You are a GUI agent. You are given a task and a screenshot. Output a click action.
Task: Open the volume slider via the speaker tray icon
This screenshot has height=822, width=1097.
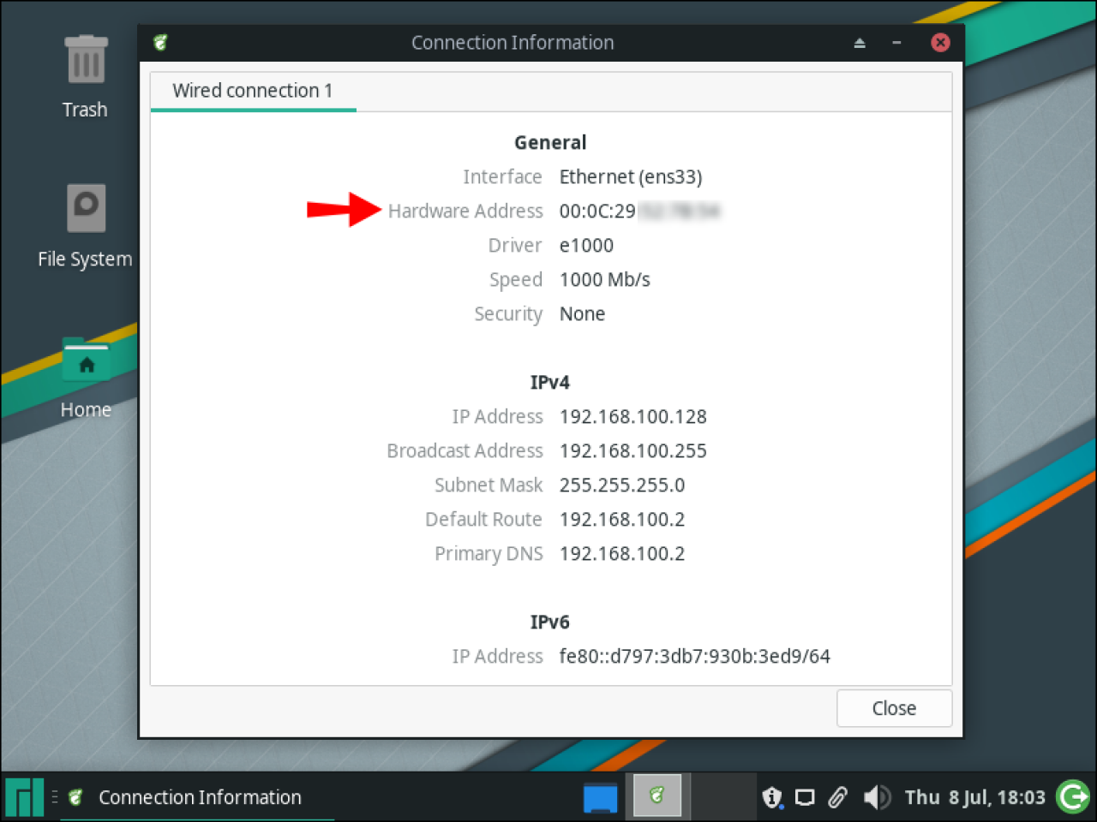tap(877, 796)
